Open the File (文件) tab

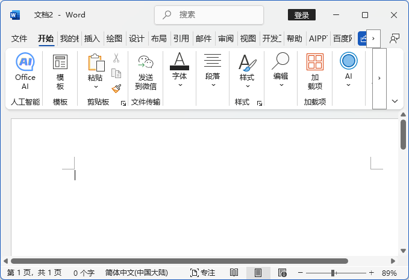[x=19, y=38]
